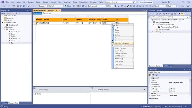Expand the Reports folder in Solution Explorer
Screen dimensions: 192x108
(x=153, y=32)
